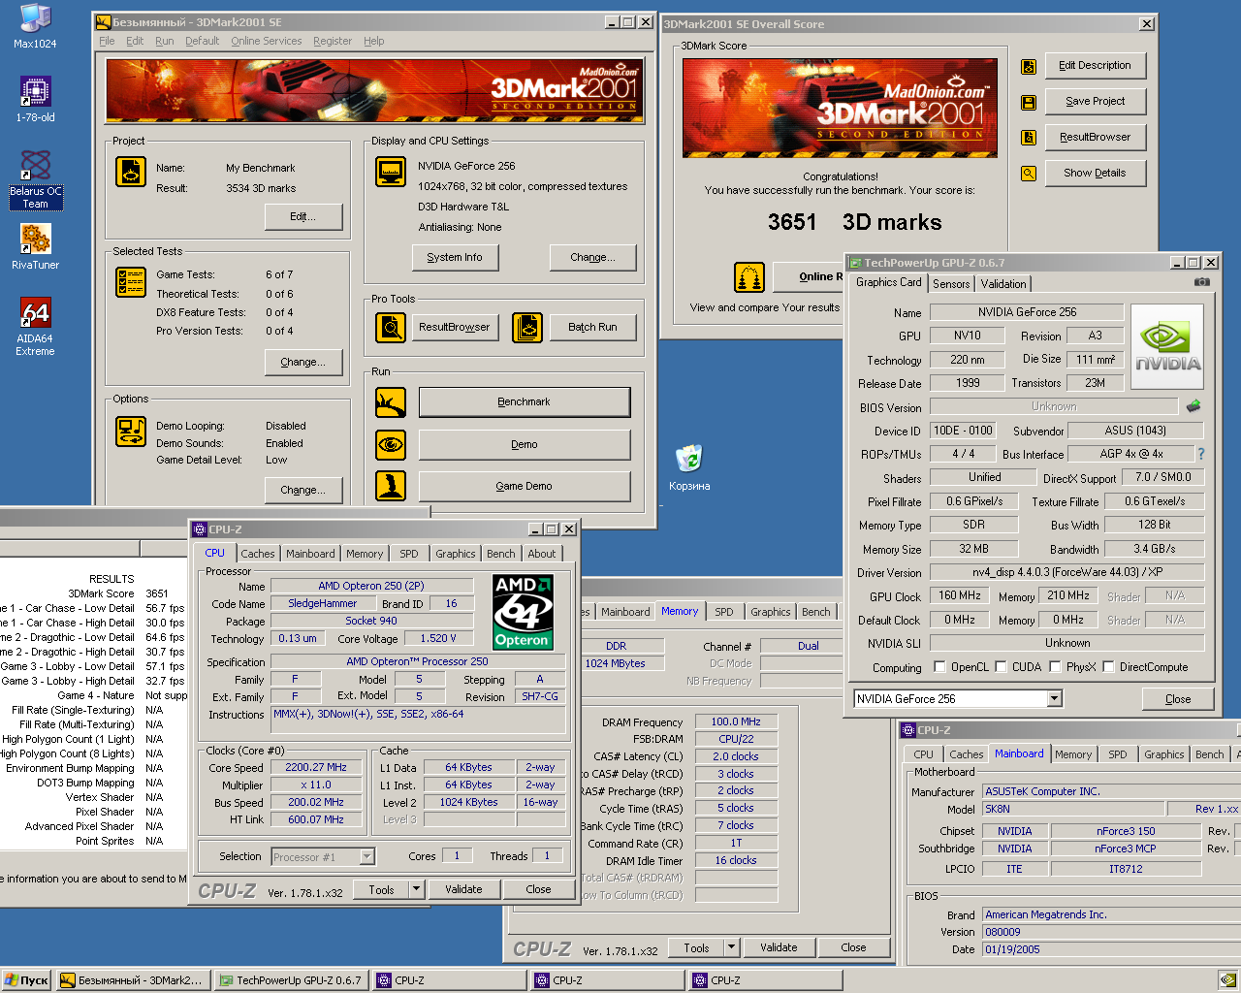1241x993 pixels.
Task: Click the GPU-Z screenshot camera icon
Action: 1202,282
